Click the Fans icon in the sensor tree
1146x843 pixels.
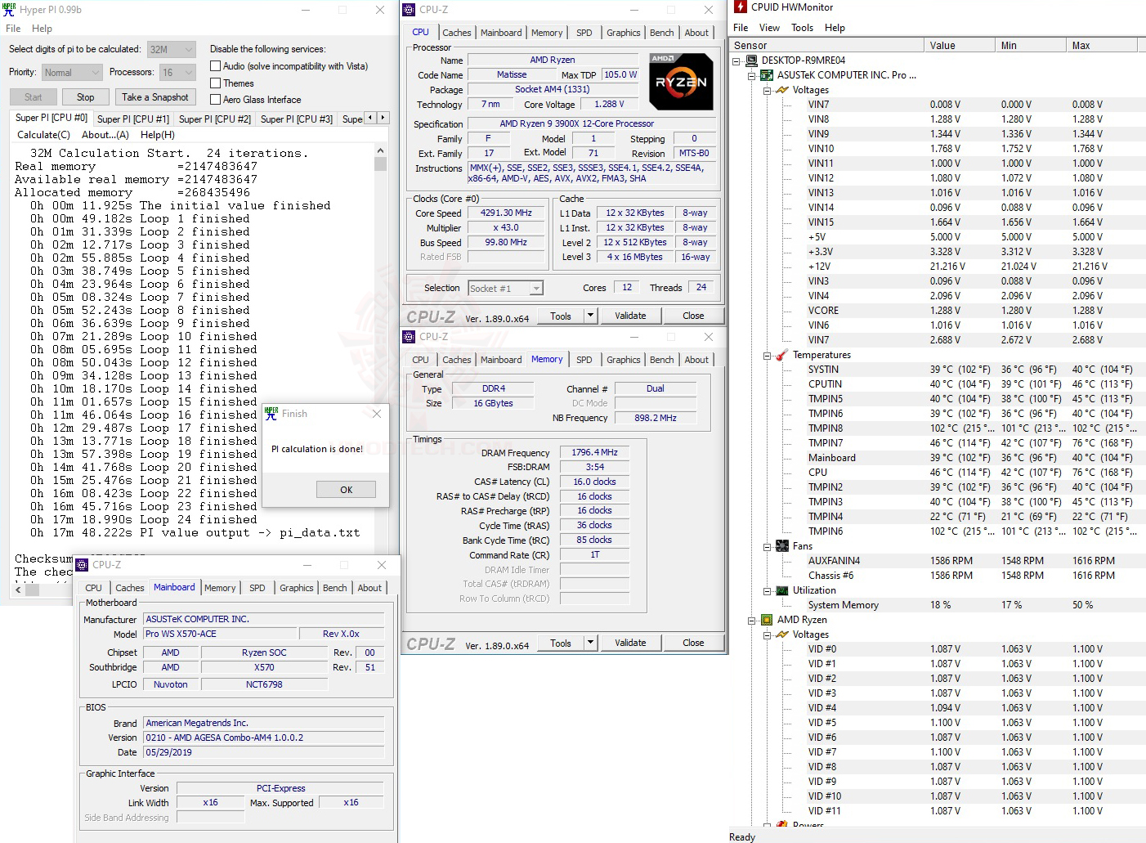click(783, 545)
